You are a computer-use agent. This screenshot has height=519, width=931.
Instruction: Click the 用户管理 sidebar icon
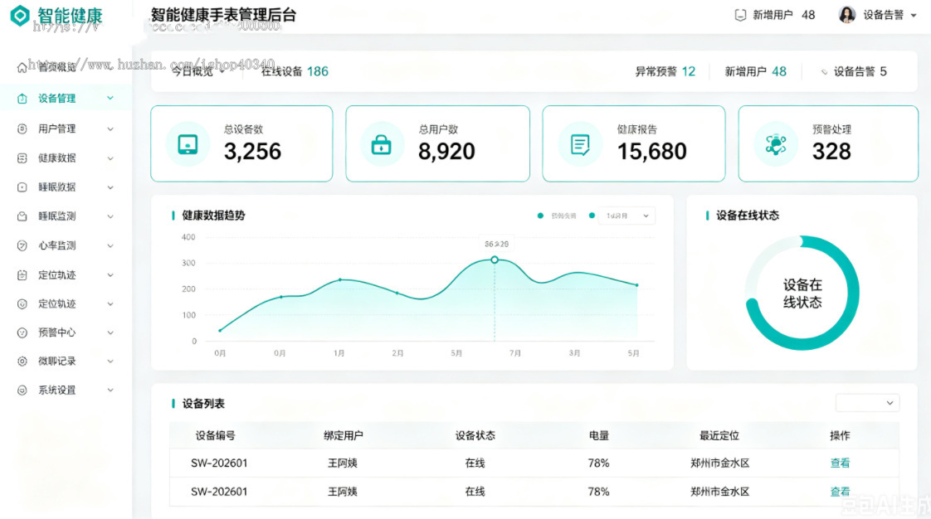click(22, 129)
